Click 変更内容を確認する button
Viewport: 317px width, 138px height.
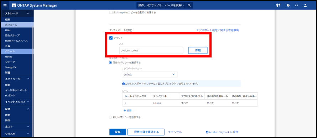146,132
